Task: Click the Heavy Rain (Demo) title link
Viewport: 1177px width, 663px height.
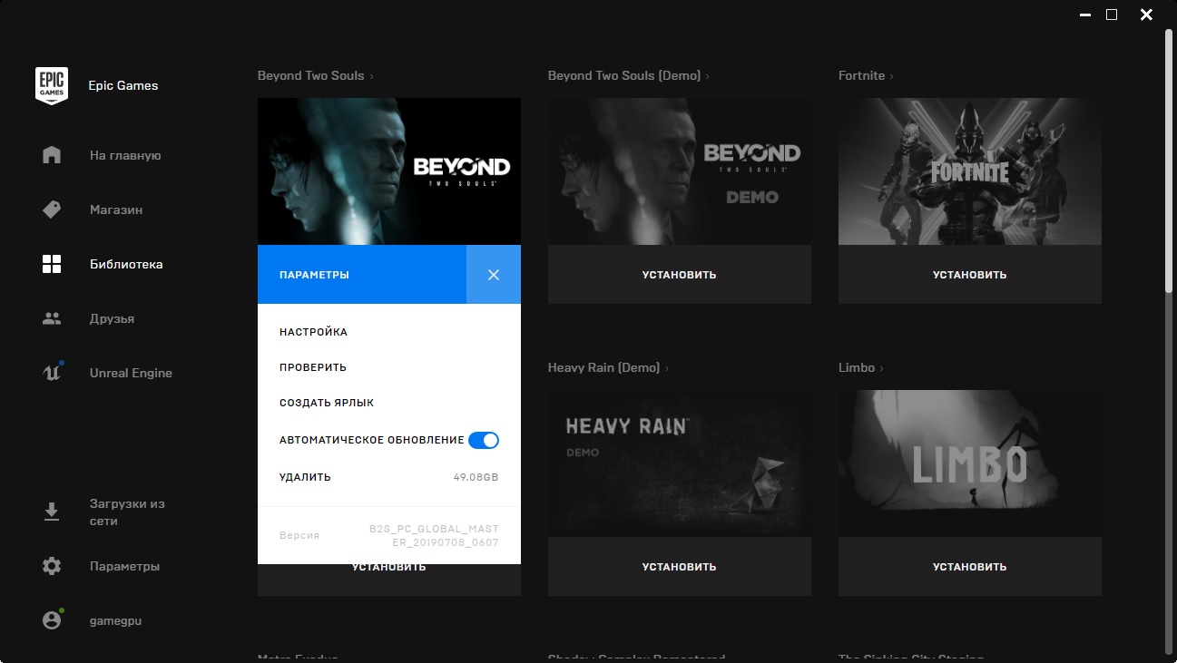Action: 603,368
